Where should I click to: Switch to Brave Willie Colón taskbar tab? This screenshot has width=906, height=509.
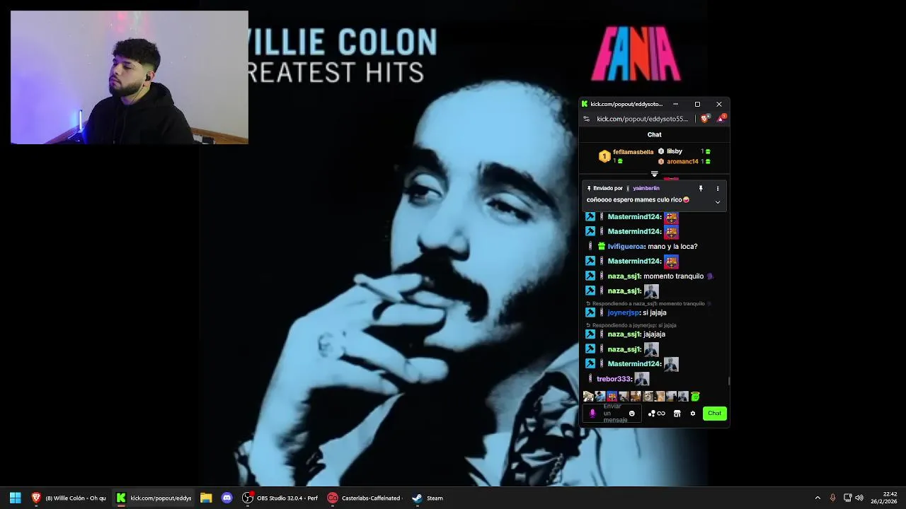tap(69, 498)
